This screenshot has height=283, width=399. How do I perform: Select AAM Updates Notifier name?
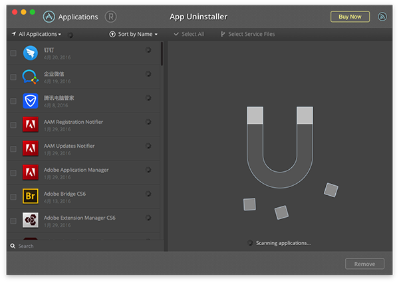tap(69, 146)
